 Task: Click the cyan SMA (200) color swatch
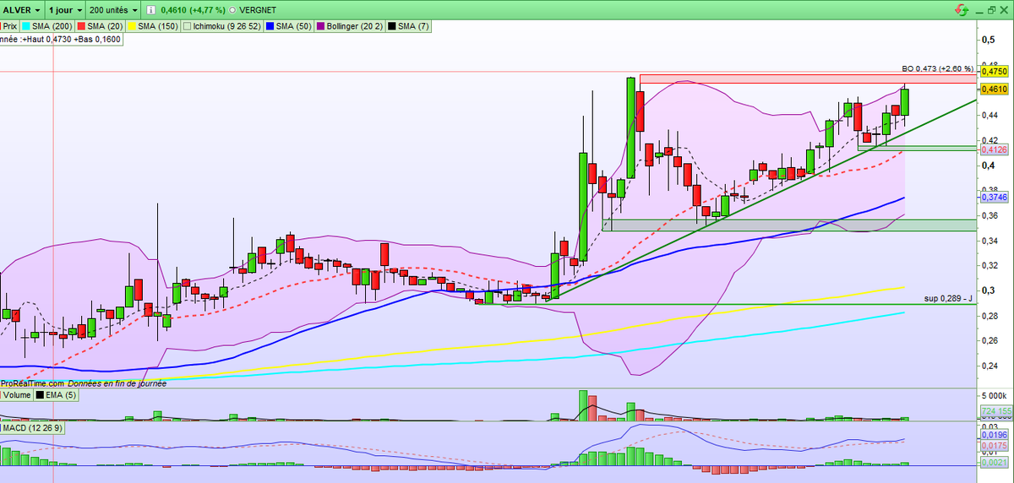(27, 26)
